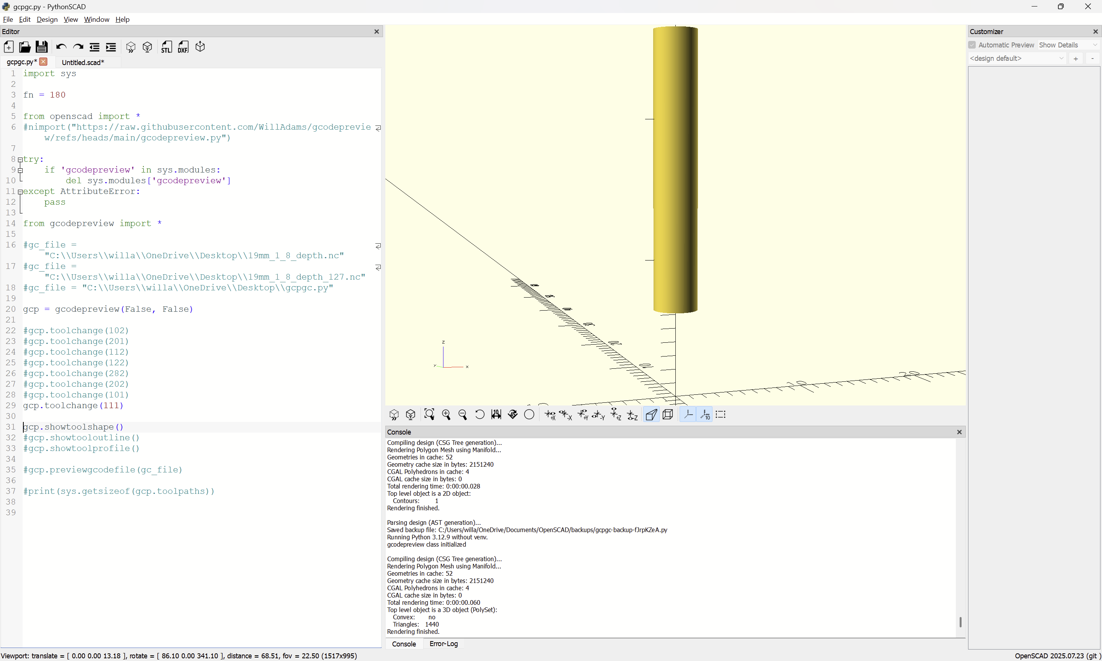Image resolution: width=1102 pixels, height=661 pixels.
Task: Switch to Untitled.scad editor tab
Action: coord(83,62)
